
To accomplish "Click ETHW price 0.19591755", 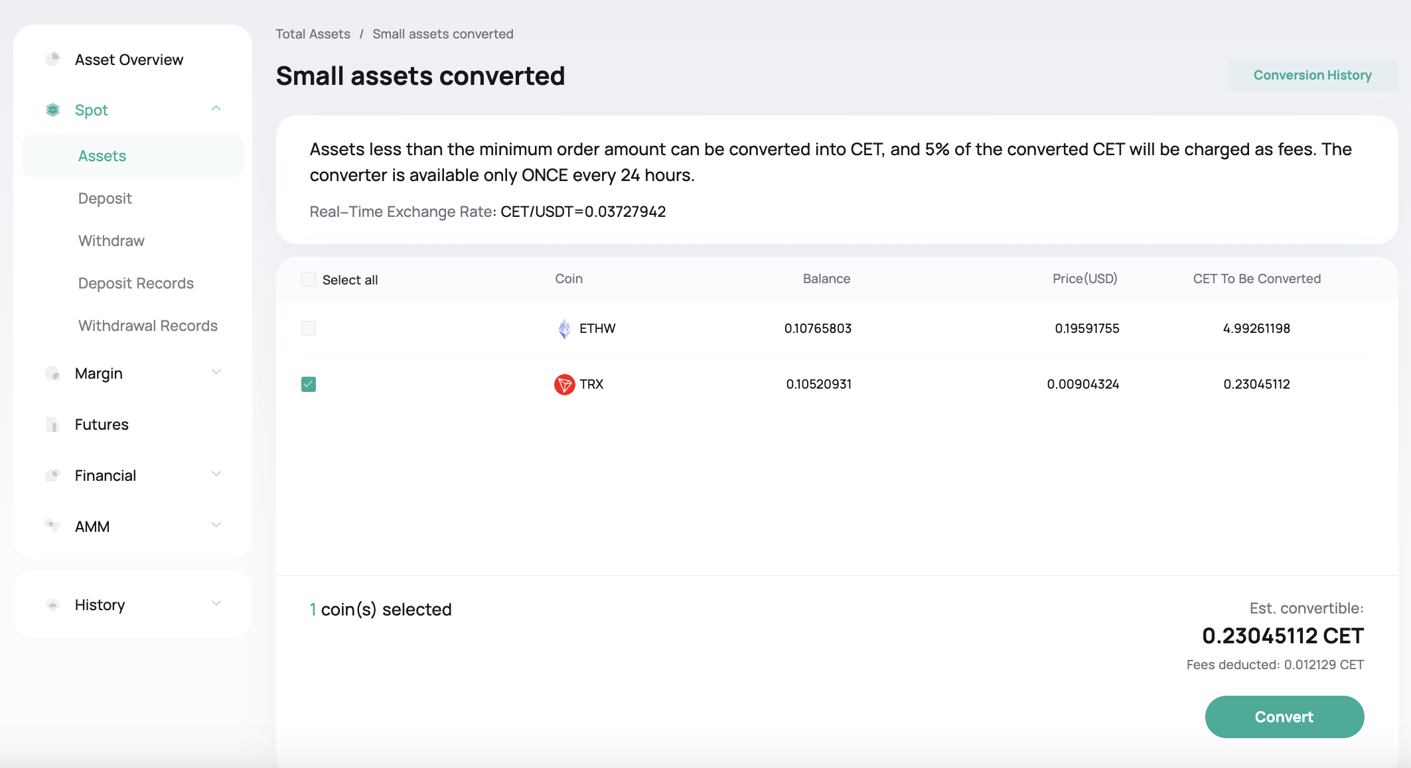I will tap(1087, 328).
